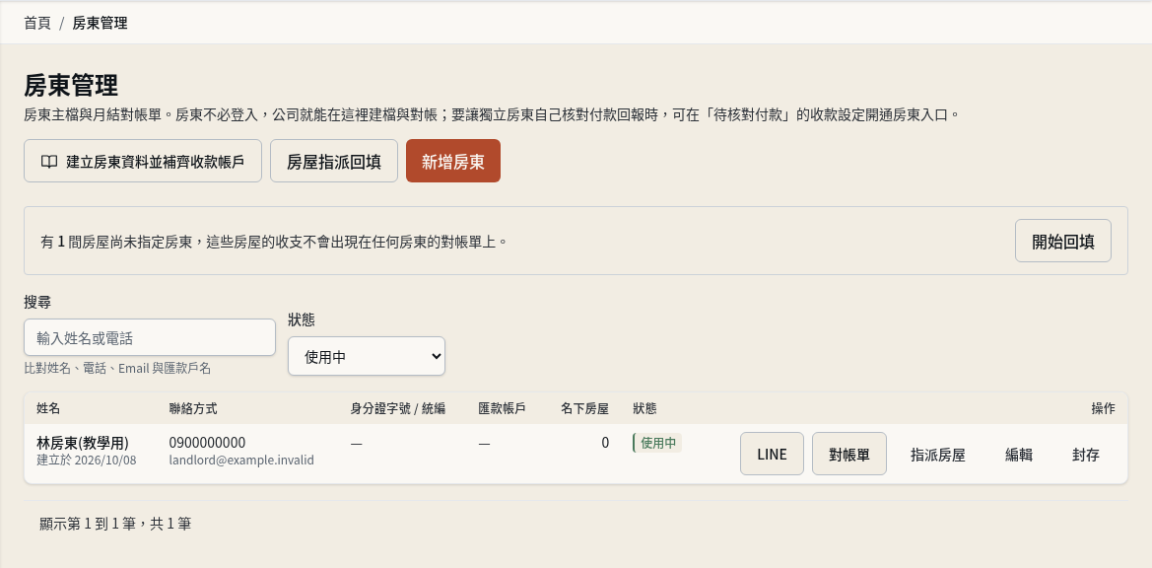The image size is (1152, 568).
Task: Click the 房東管理 breadcrumb item
Action: click(100, 23)
